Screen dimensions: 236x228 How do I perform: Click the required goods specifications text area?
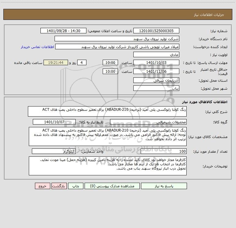pos(108,136)
